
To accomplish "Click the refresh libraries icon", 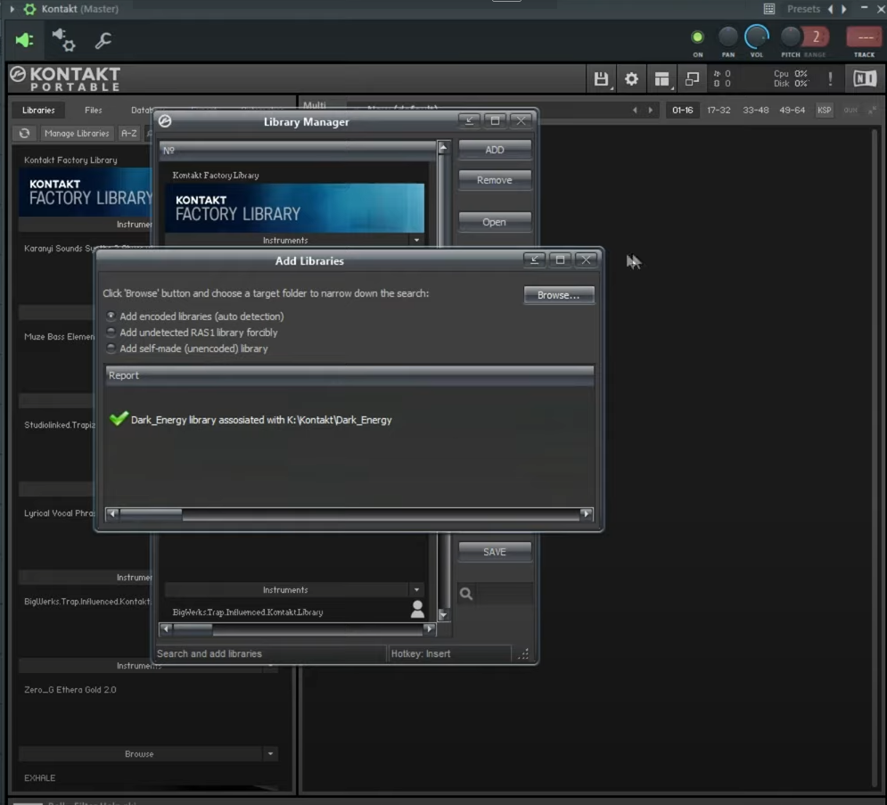I will (x=24, y=133).
